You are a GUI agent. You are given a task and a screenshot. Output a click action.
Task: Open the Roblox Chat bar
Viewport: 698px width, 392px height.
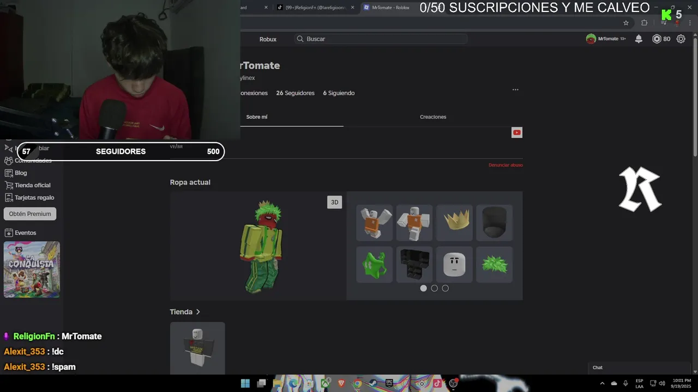639,367
